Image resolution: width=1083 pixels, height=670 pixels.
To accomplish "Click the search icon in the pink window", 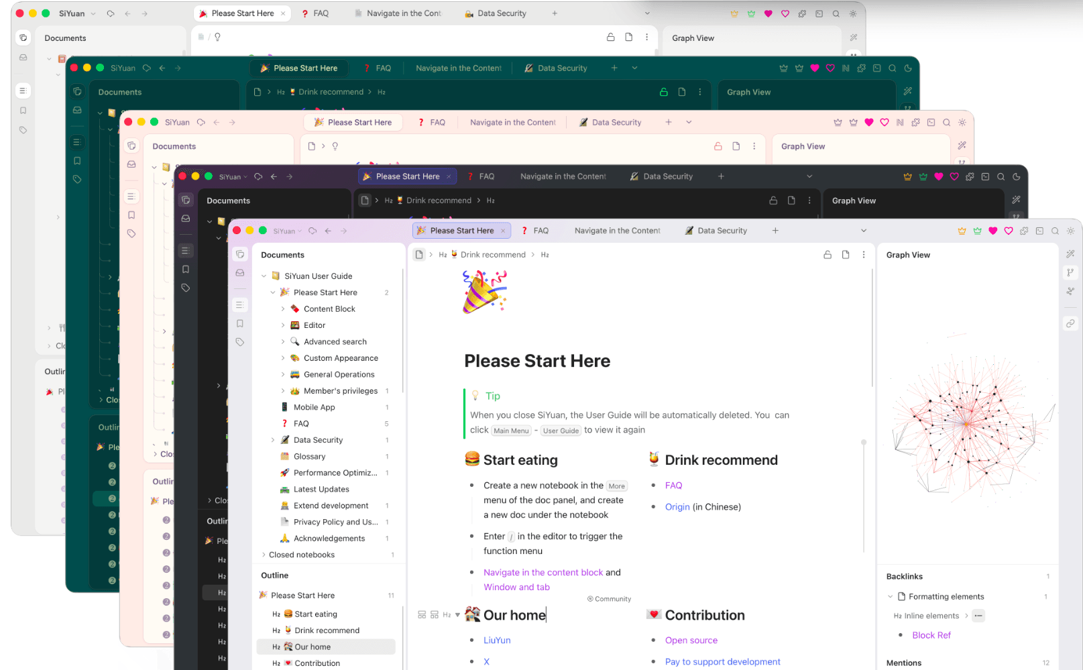I will pos(946,122).
